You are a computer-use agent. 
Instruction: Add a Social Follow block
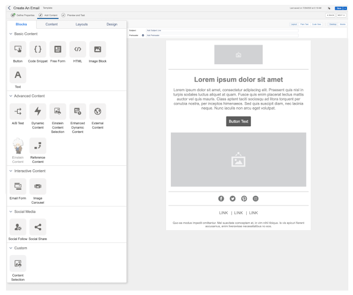pos(18,227)
